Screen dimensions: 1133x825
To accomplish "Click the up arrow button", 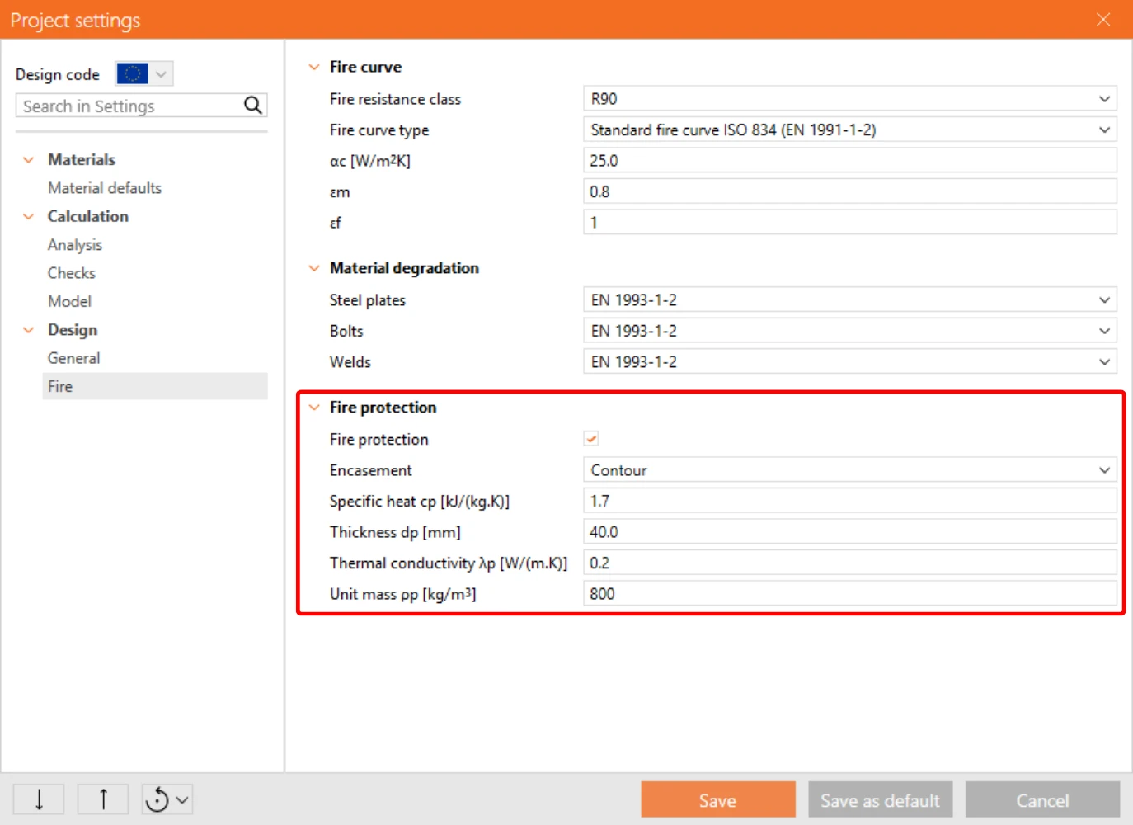I will tap(103, 799).
